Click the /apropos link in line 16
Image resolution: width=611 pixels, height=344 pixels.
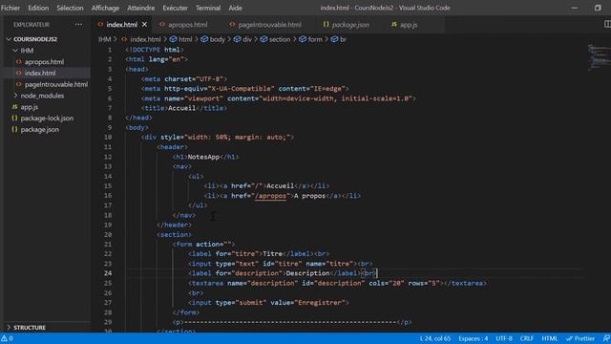point(270,196)
